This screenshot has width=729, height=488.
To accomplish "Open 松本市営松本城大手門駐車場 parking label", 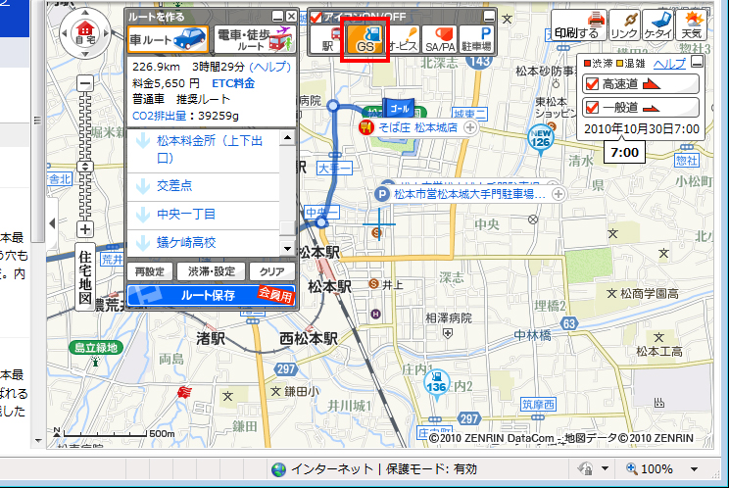I will point(469,194).
